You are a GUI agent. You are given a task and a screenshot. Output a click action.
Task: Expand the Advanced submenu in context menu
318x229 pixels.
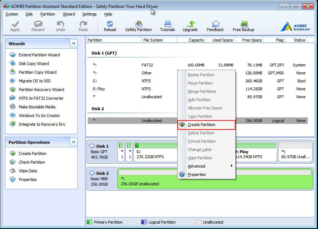click(206, 166)
